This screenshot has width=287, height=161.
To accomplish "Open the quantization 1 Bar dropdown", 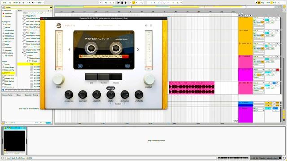I will click(x=40, y=3).
